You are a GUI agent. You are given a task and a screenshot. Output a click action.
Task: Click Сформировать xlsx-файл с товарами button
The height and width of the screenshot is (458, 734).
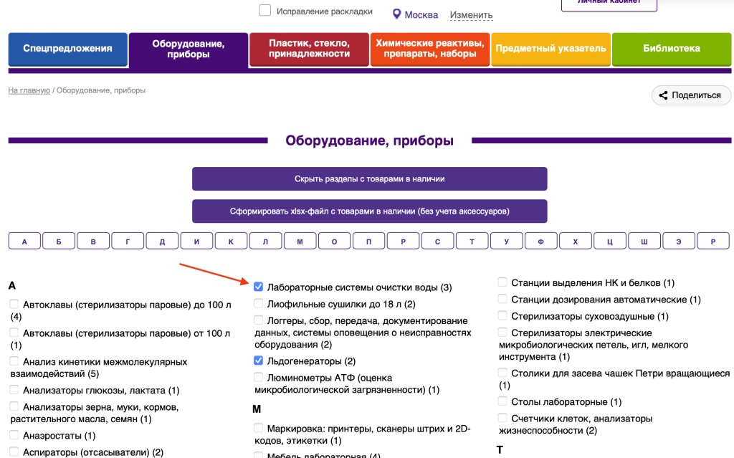click(369, 211)
